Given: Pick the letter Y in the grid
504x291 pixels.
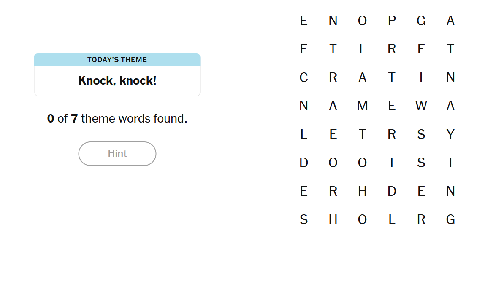Looking at the screenshot, I should point(450,134).
